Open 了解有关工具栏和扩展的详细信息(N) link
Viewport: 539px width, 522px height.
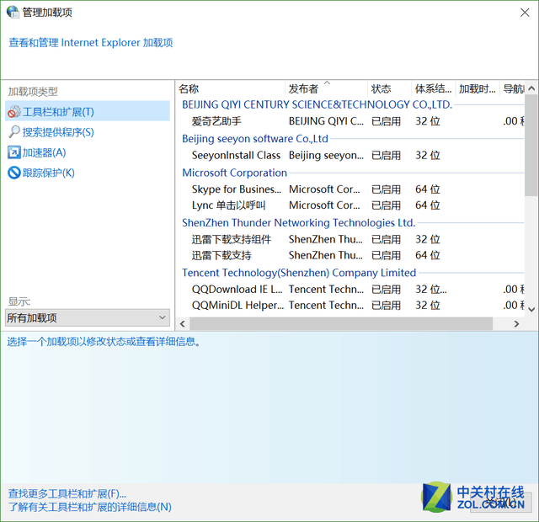(x=90, y=507)
